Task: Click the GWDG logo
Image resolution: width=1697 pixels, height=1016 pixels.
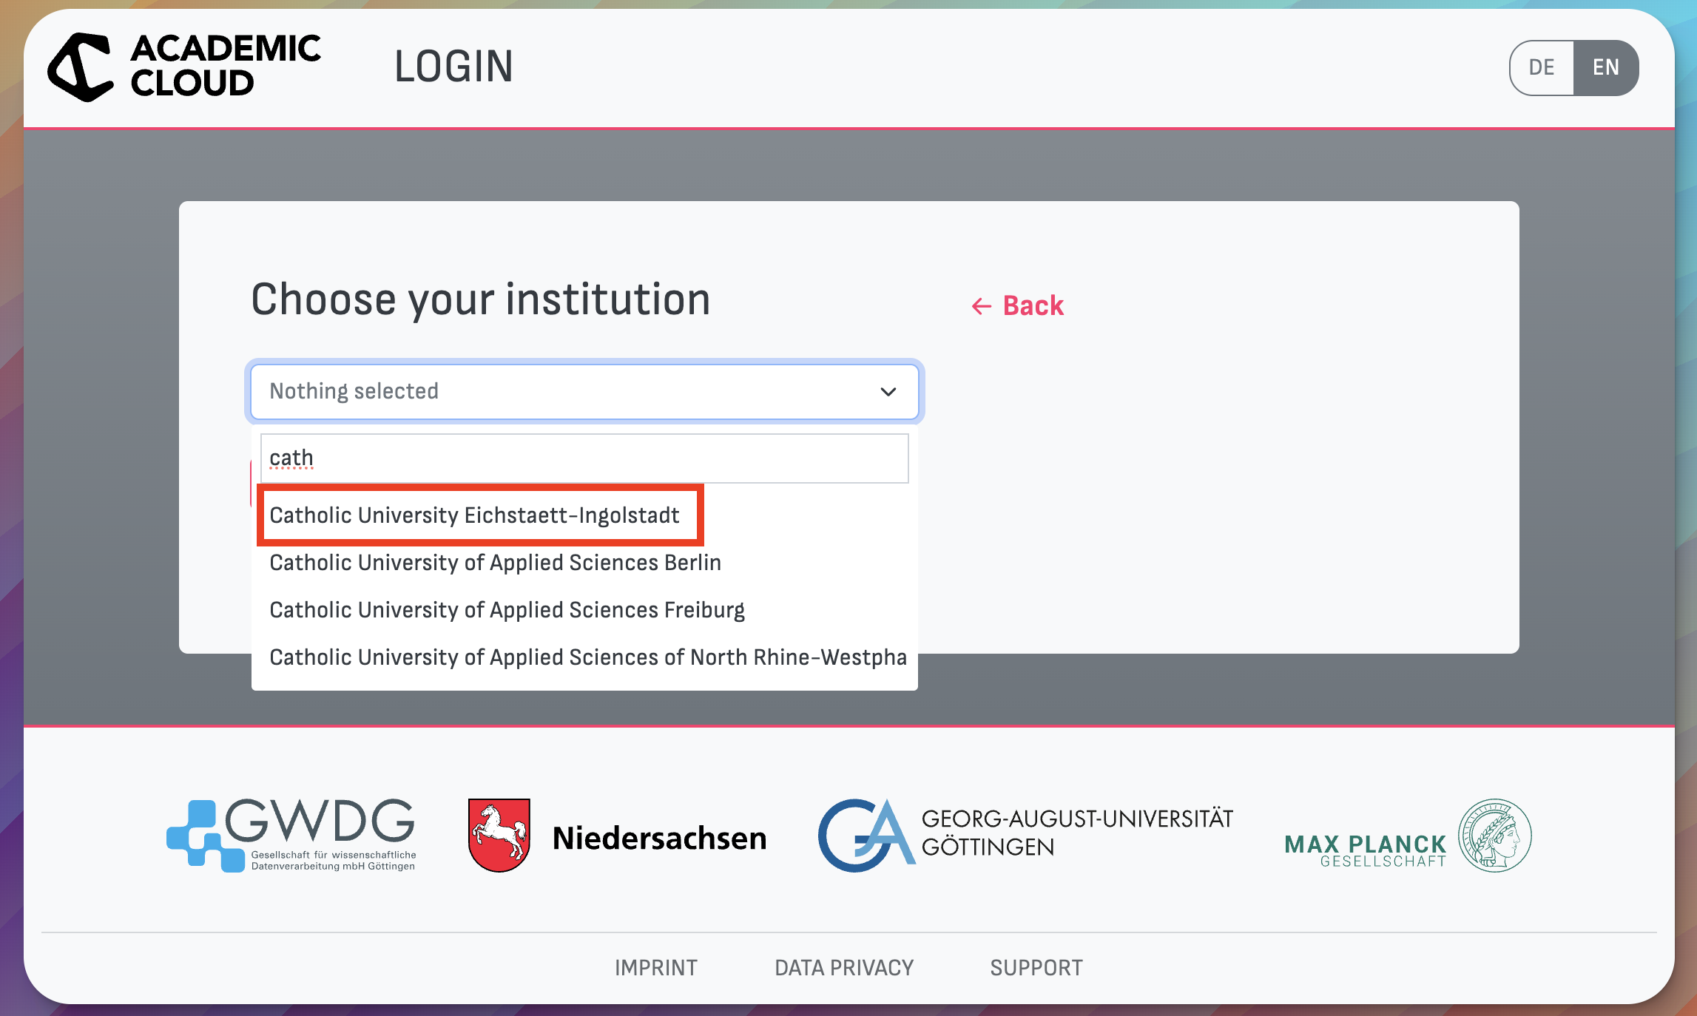Action: pos(291,836)
